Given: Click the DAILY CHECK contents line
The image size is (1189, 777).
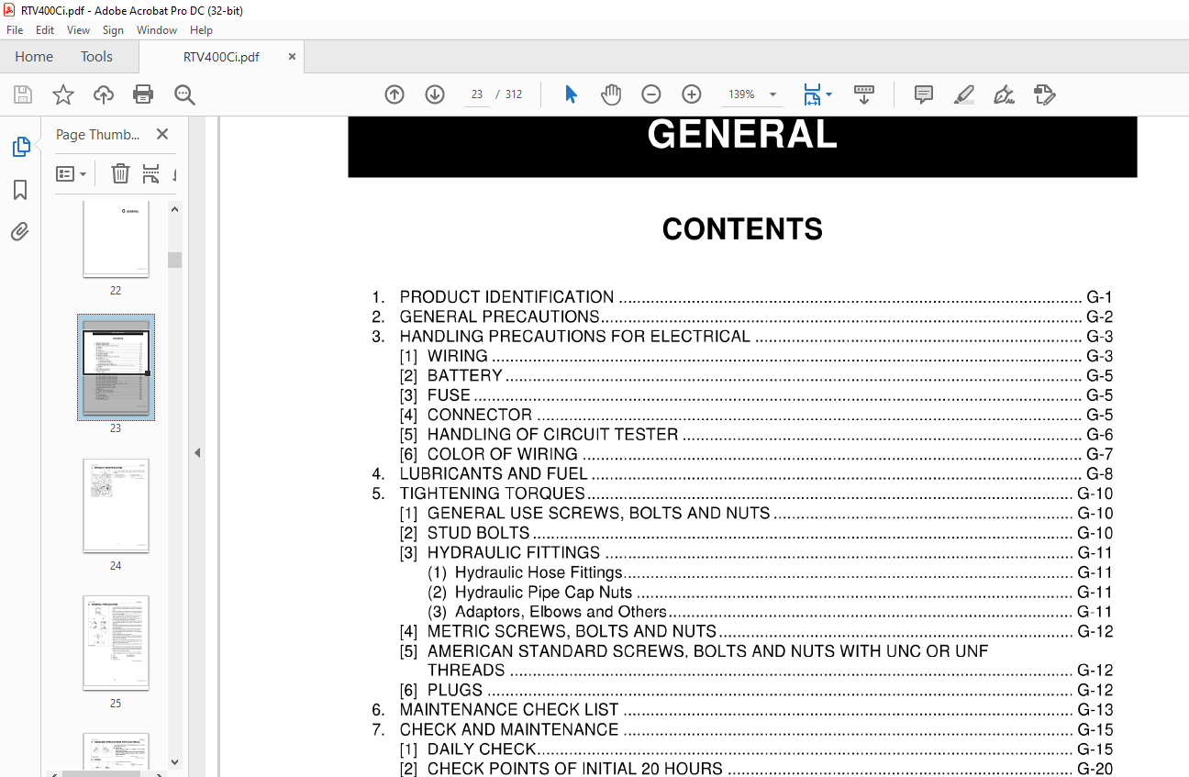Looking at the screenshot, I should coord(756,749).
